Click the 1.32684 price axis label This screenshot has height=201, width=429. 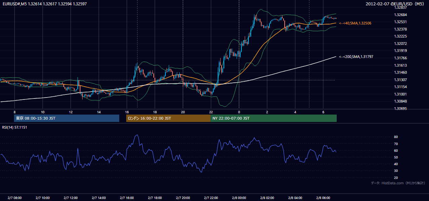(401, 15)
